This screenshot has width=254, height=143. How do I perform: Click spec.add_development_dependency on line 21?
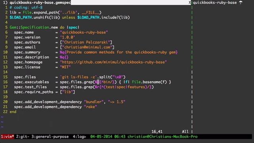point(48,107)
